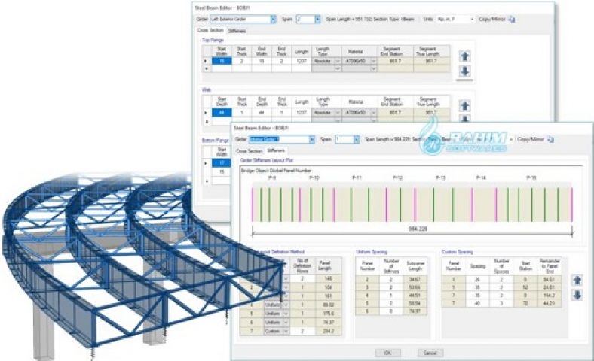The image size is (594, 361).
Task: Click P-12 panel label in layout plot
Action: pos(397,177)
